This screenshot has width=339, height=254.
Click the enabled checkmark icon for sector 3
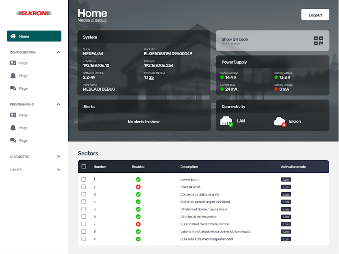click(x=138, y=194)
